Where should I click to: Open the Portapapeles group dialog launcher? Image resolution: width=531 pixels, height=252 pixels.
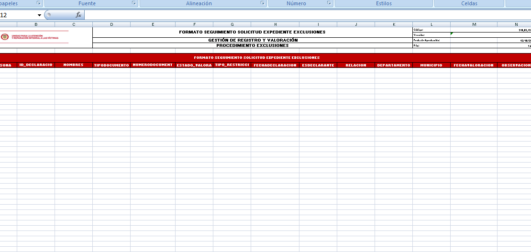(x=39, y=3)
